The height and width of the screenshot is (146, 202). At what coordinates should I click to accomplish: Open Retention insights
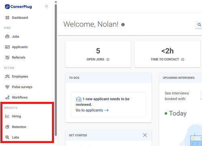click(x=19, y=127)
